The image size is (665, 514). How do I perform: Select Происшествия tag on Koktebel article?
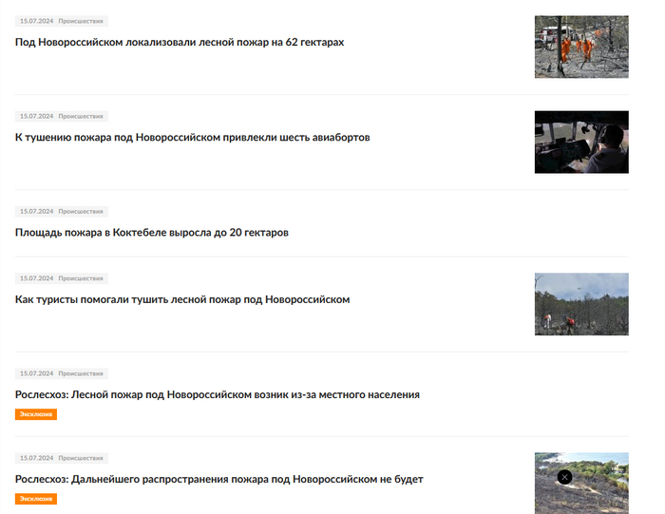coord(81,211)
